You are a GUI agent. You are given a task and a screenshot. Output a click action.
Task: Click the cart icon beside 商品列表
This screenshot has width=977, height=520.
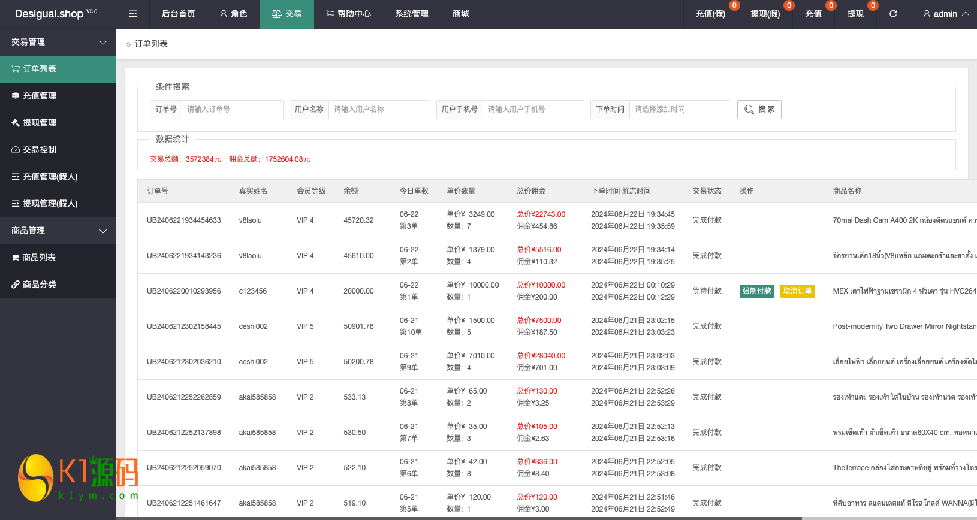click(16, 258)
